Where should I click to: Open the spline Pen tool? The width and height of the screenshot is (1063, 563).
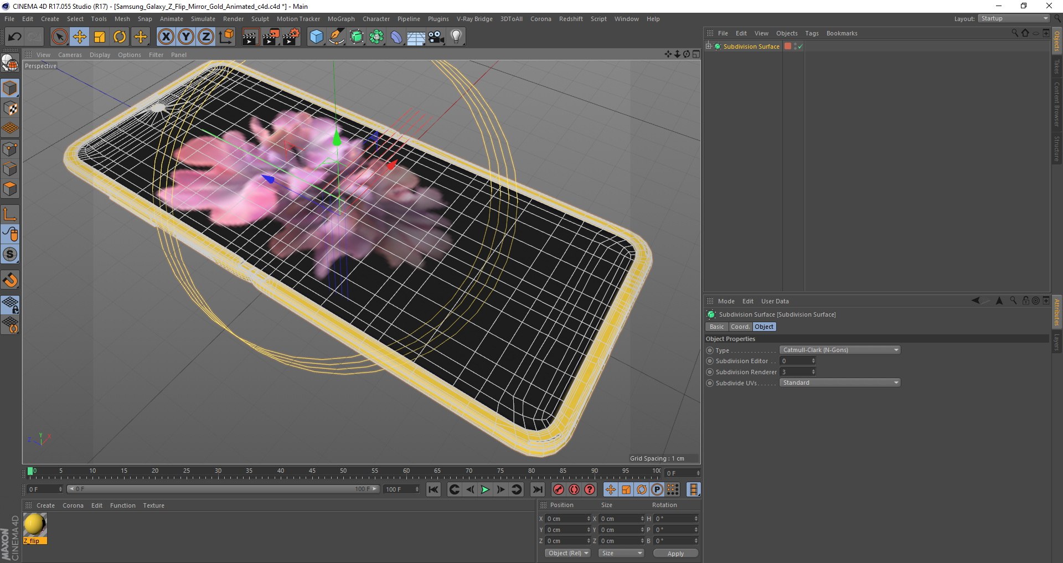(336, 37)
